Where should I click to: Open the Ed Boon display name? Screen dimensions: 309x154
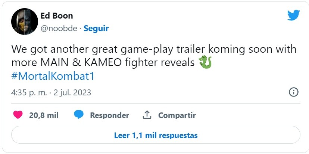(57, 16)
